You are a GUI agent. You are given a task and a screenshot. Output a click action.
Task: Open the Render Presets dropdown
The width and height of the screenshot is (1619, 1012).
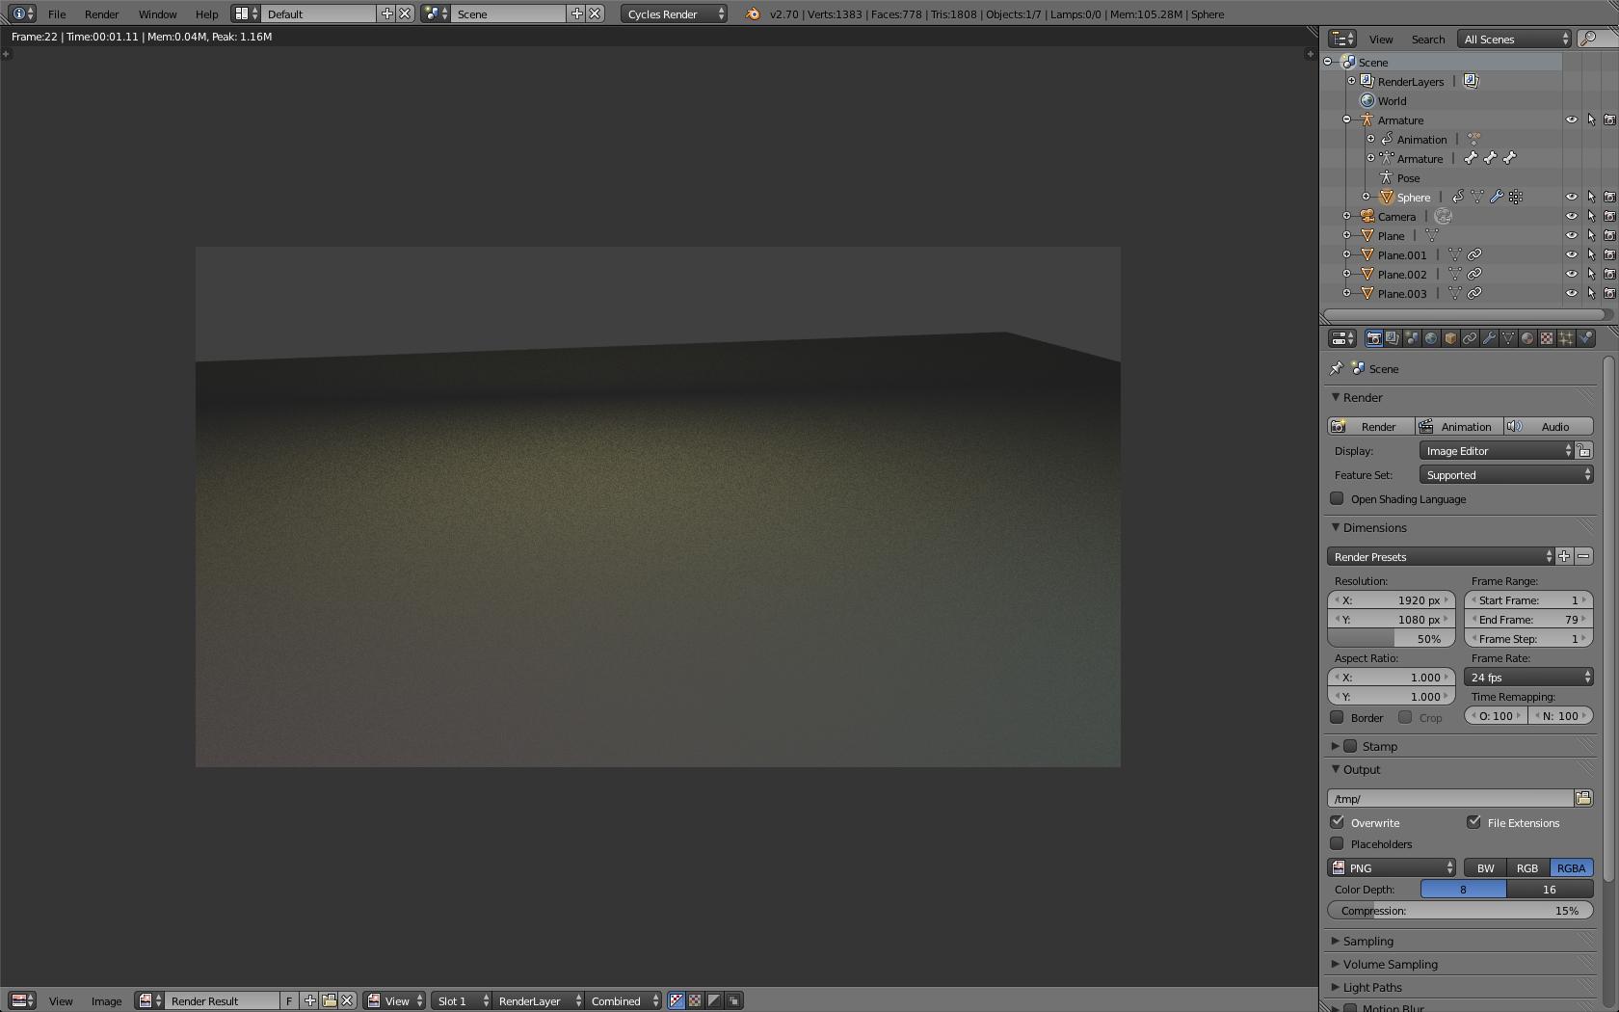point(1441,556)
